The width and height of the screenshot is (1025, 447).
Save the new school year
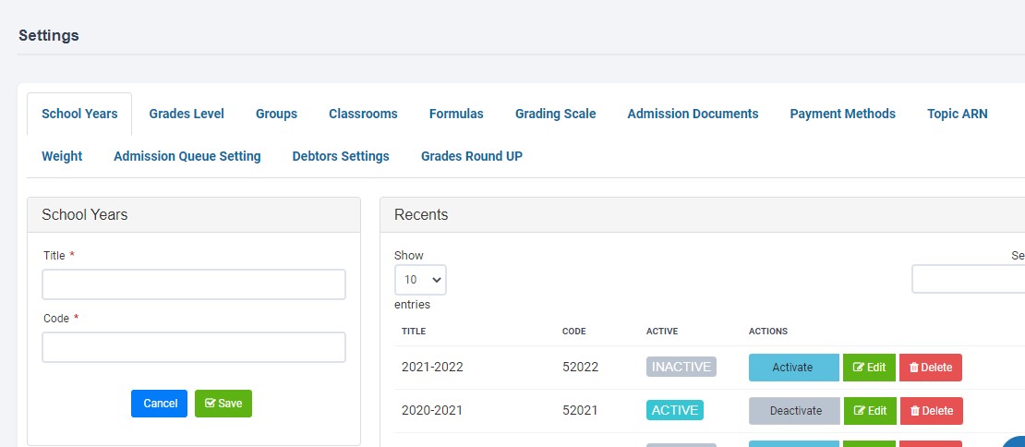[x=223, y=404]
